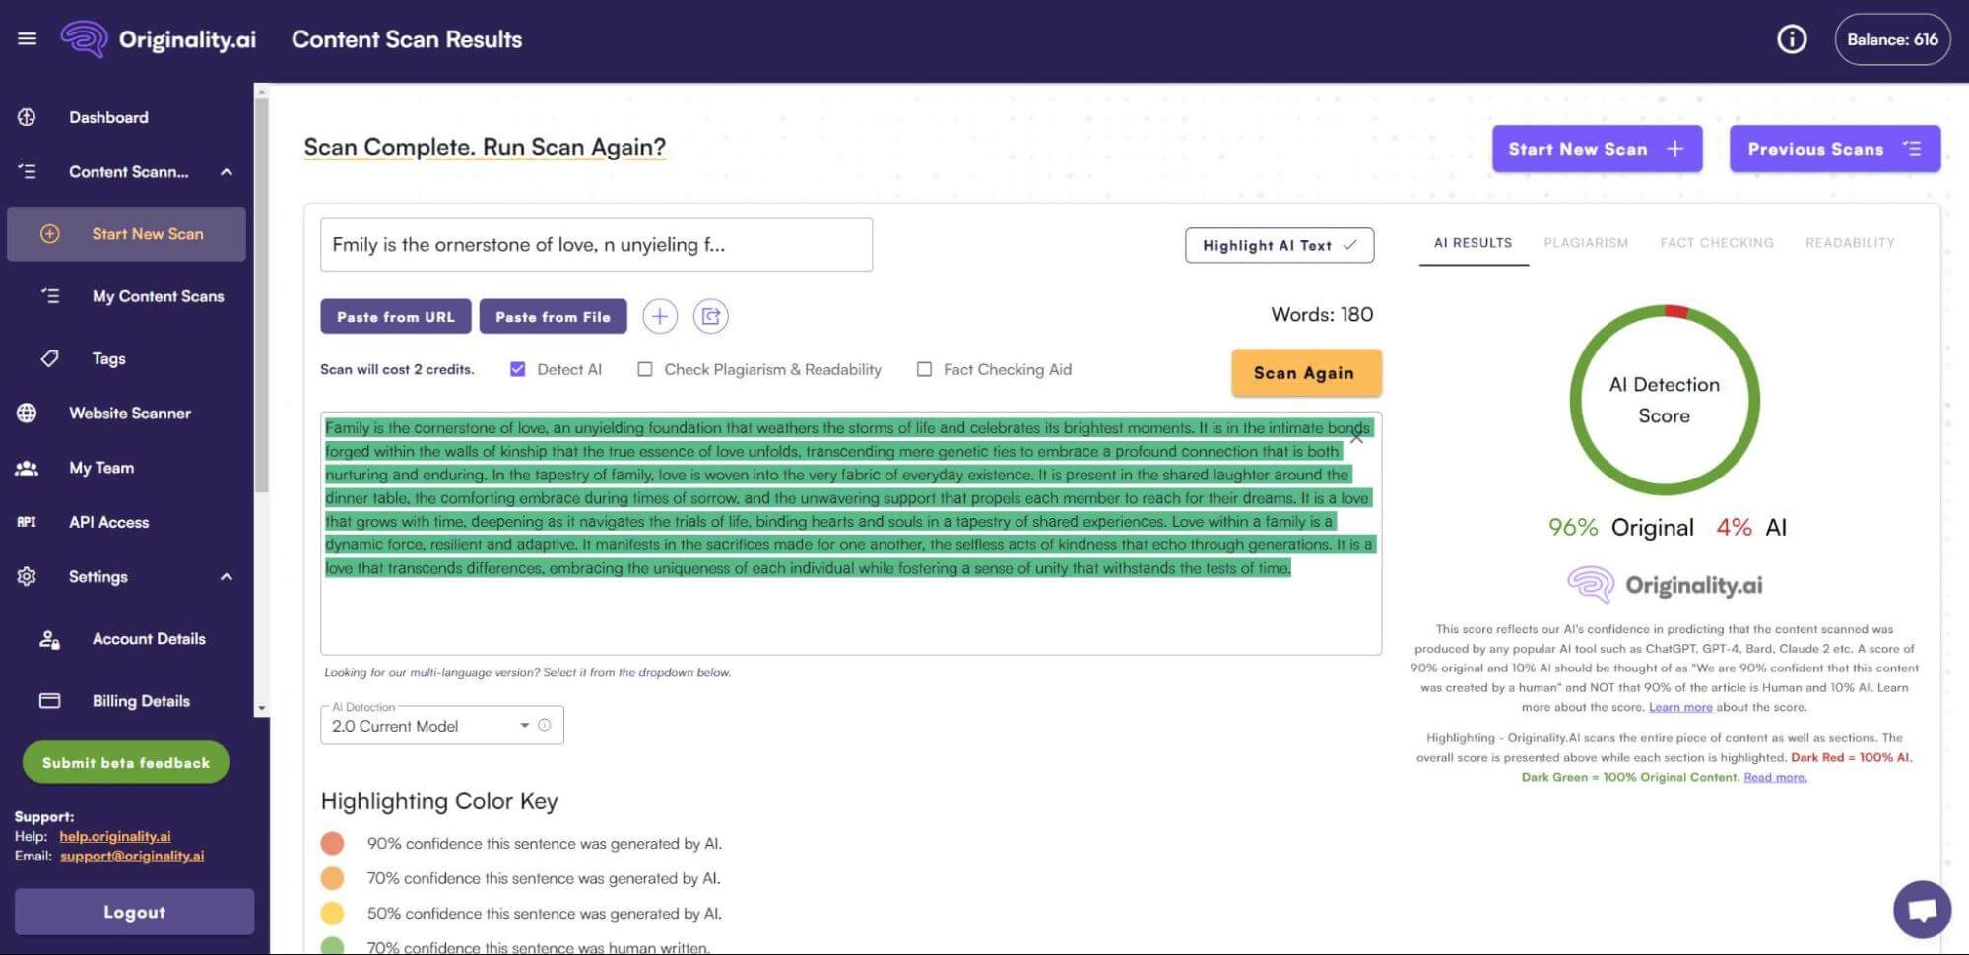Viewport: 1969px width, 955px height.
Task: Click the scan title input field
Action: (596, 244)
